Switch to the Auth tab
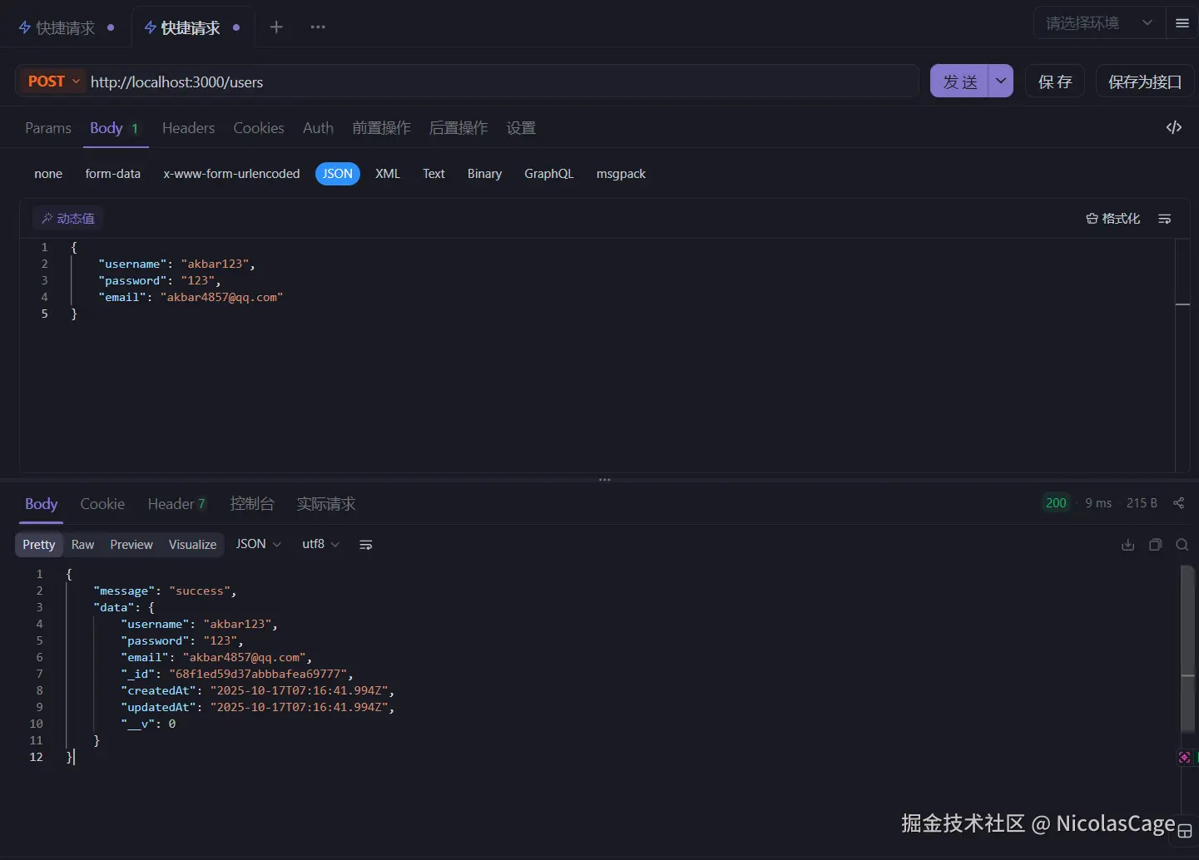1199x860 pixels. click(318, 128)
